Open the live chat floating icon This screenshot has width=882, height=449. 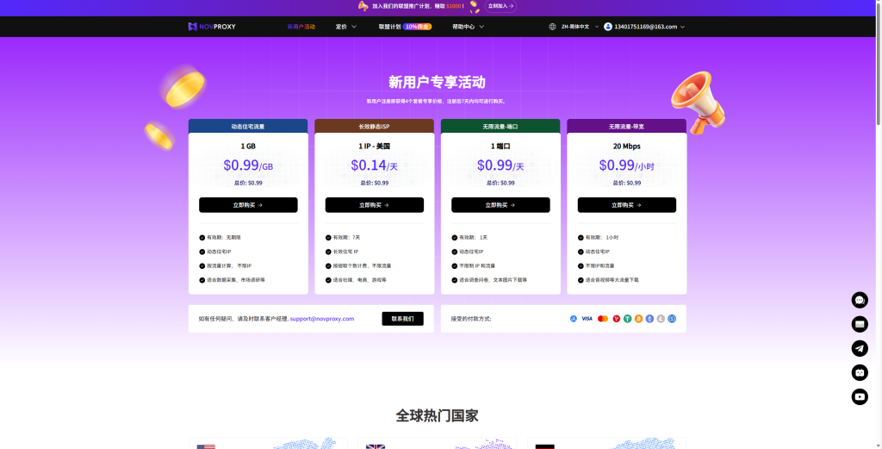point(860,300)
